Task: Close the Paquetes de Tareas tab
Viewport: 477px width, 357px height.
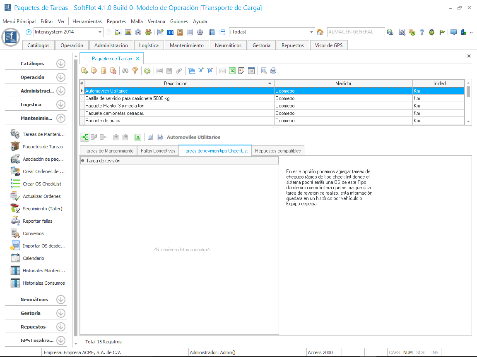Action: (138, 59)
